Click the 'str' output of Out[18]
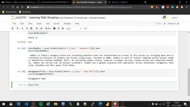190x107 pixels. click(30, 42)
